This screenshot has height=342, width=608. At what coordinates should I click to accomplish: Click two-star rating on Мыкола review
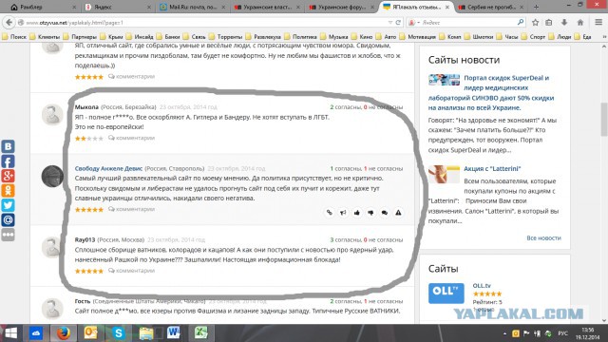(88, 139)
